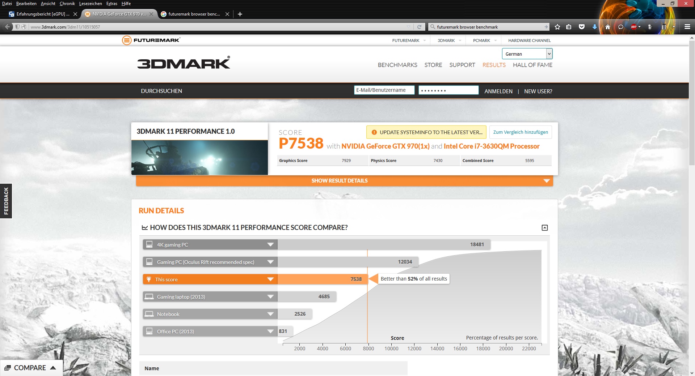Submit search with the go arrow
The width and height of the screenshot is (695, 376).
coord(546,27)
